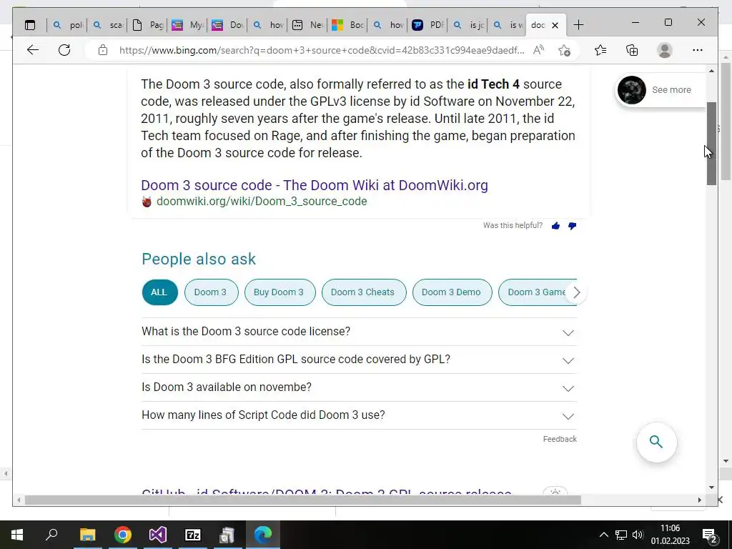Switch to the 'Pag' tab

click(x=147, y=25)
